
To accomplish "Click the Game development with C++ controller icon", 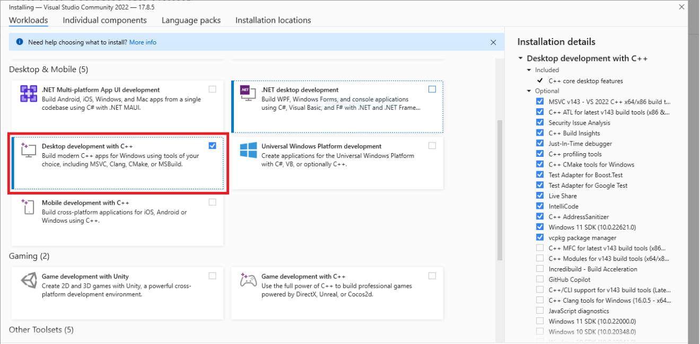I will 248,280.
